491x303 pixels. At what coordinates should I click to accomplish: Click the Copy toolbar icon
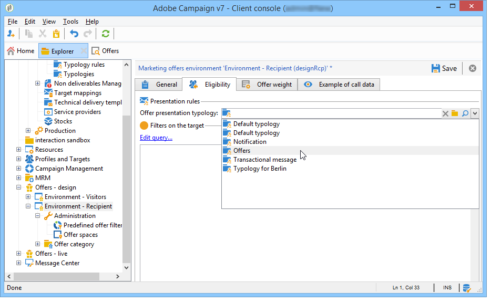pos(29,34)
